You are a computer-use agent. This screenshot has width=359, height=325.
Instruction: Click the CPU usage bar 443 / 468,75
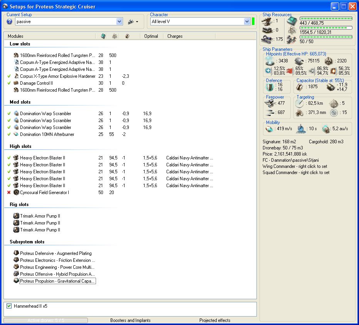coord(326,18)
